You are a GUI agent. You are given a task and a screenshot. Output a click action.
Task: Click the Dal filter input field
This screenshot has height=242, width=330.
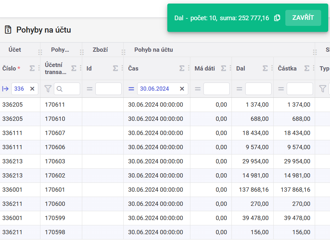click(x=258, y=89)
